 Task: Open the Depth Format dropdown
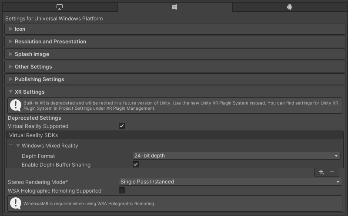[236, 156]
